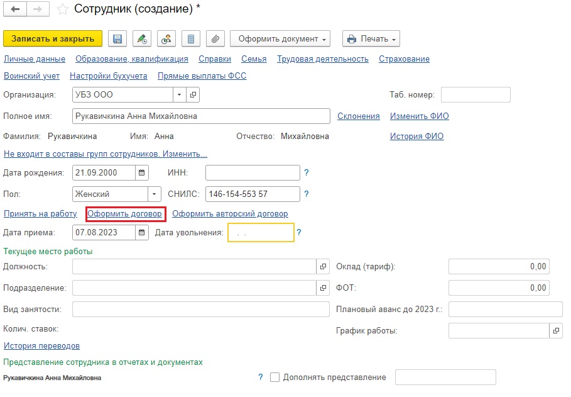Open the Трудовая деятельность section
Screen dimensions: 571x397
(323, 59)
